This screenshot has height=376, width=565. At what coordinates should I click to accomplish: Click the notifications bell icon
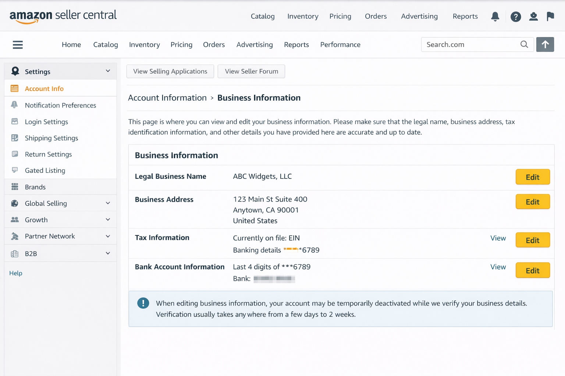(x=495, y=17)
